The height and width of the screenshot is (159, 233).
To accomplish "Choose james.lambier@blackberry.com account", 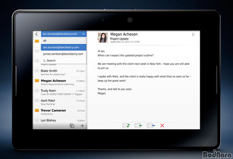I will [x=64, y=54].
